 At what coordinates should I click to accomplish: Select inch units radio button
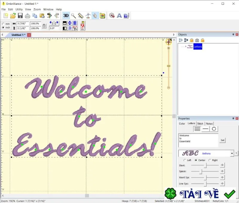(3, 27)
